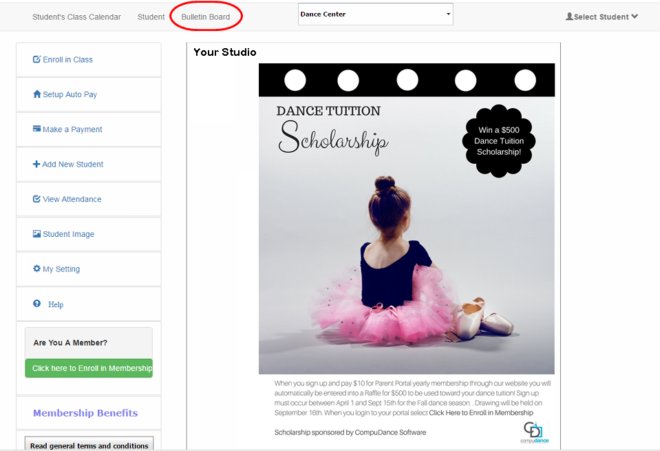
Task: Open the My Setting link
Action: point(61,269)
